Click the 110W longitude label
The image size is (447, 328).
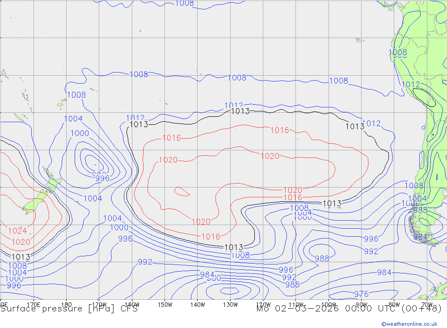(296, 305)
